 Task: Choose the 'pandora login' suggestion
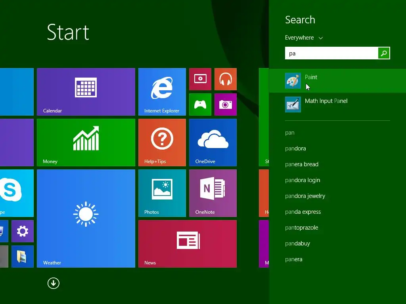point(303,180)
